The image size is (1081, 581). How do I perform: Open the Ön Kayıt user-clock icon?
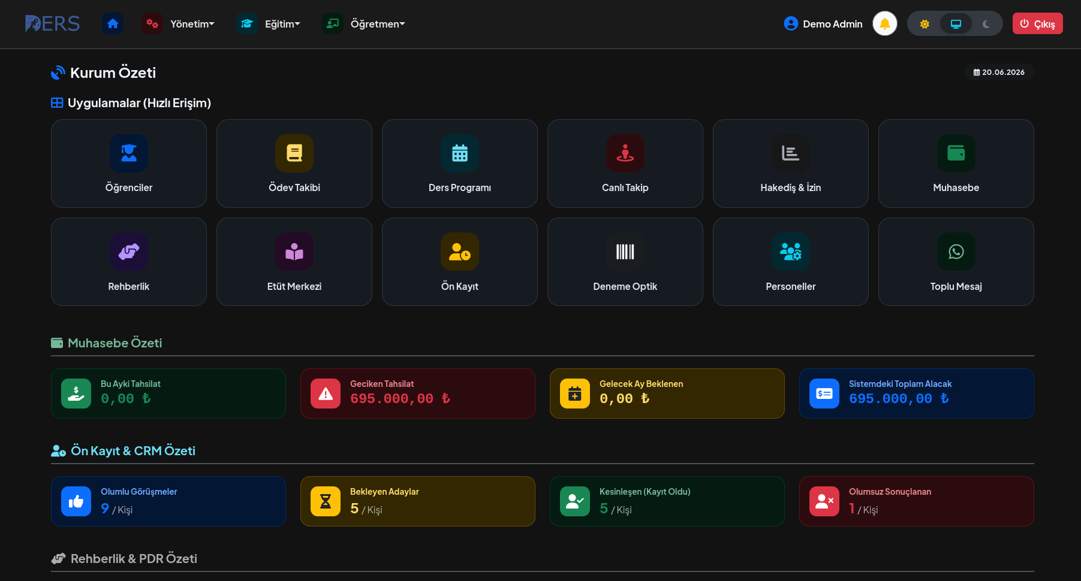460,252
